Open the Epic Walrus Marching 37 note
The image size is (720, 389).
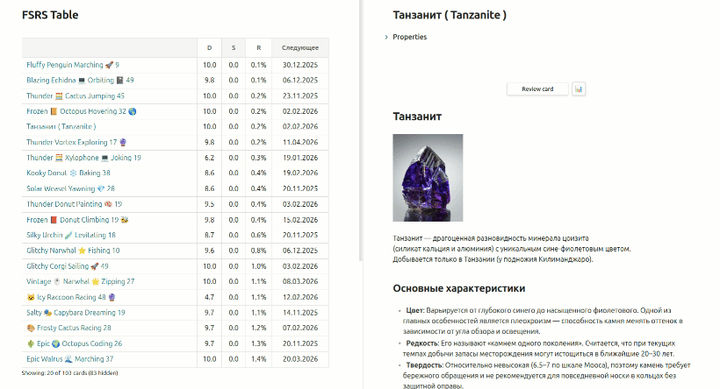click(x=69, y=358)
